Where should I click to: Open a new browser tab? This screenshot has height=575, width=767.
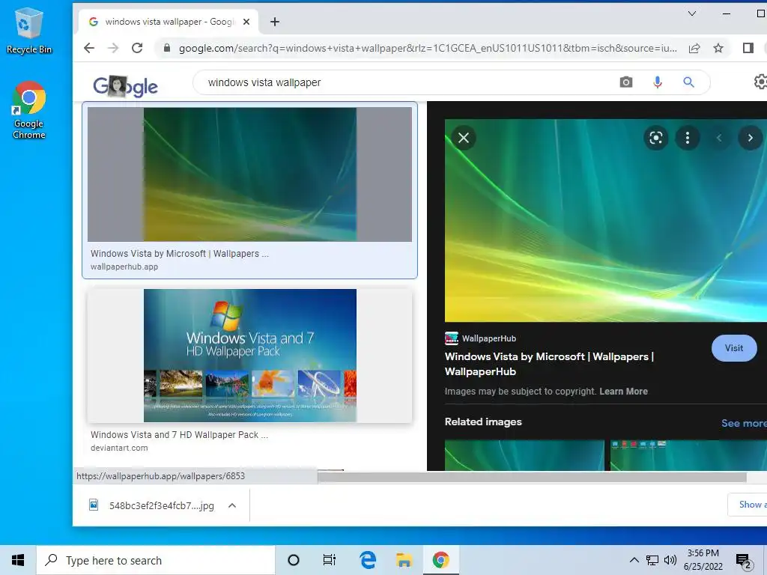coord(275,22)
